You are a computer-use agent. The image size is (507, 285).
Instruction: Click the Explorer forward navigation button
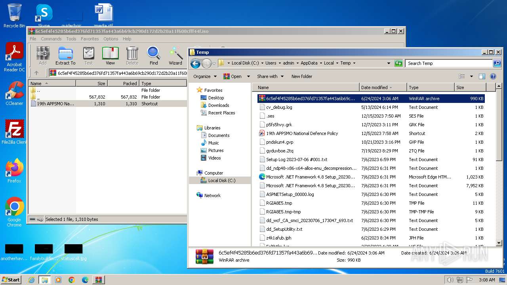206,63
